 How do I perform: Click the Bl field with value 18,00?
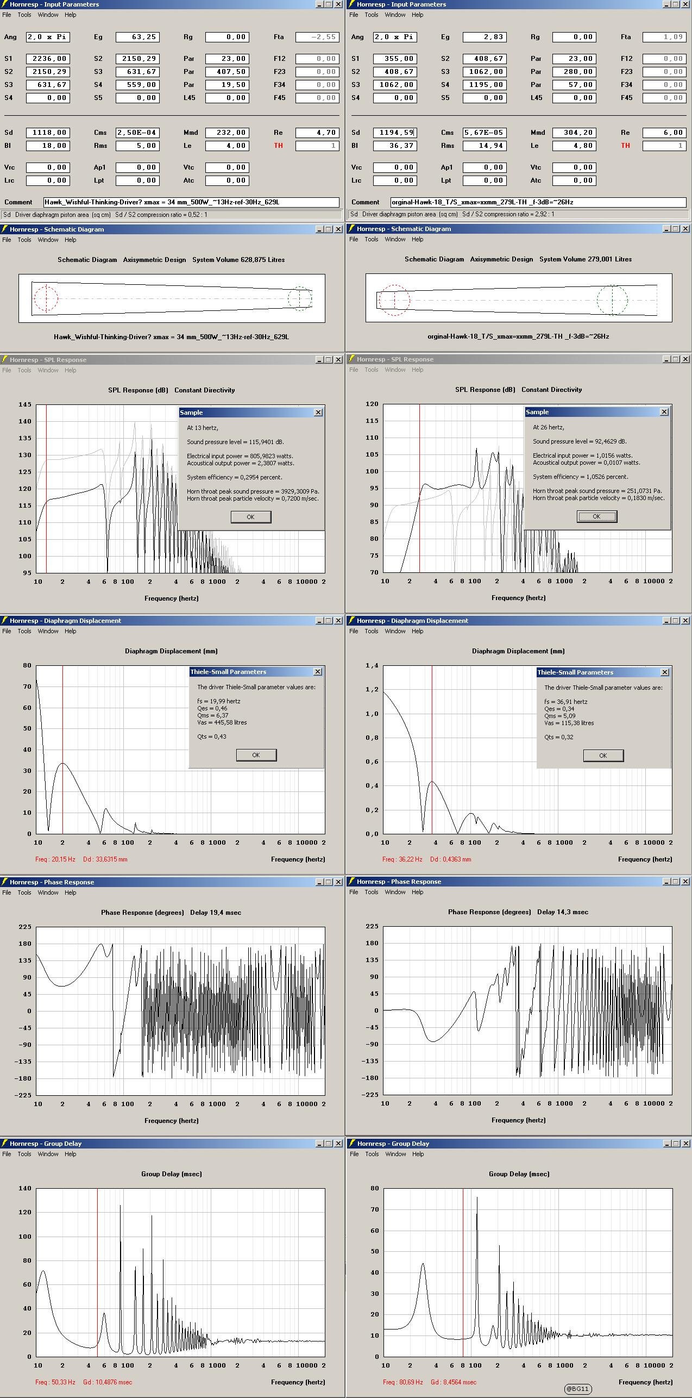point(48,146)
